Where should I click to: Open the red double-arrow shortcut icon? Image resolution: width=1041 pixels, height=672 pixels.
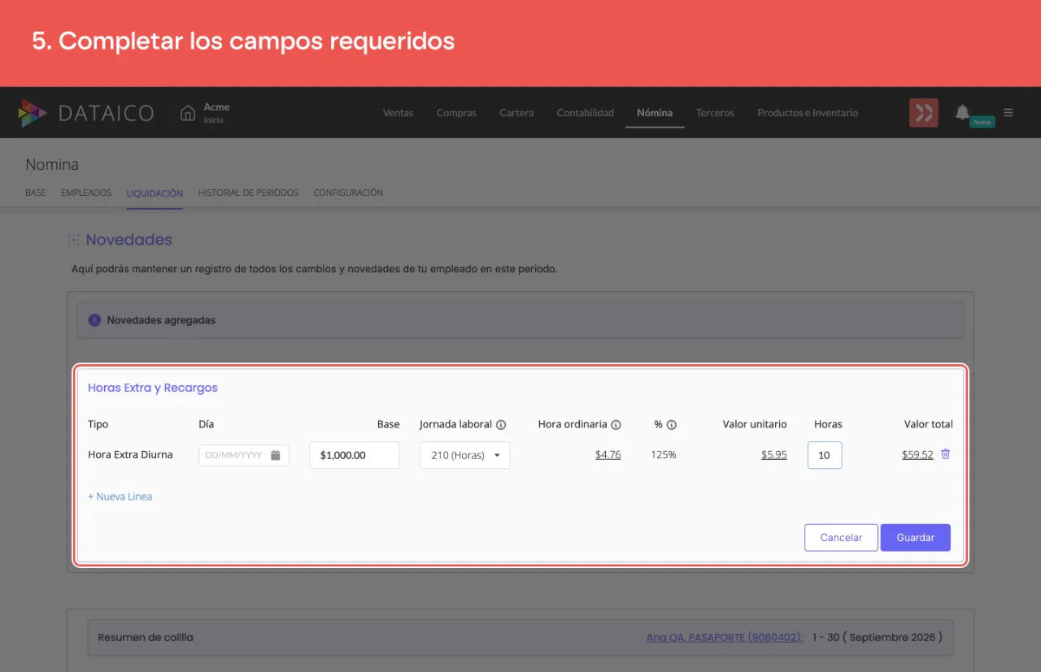(924, 113)
